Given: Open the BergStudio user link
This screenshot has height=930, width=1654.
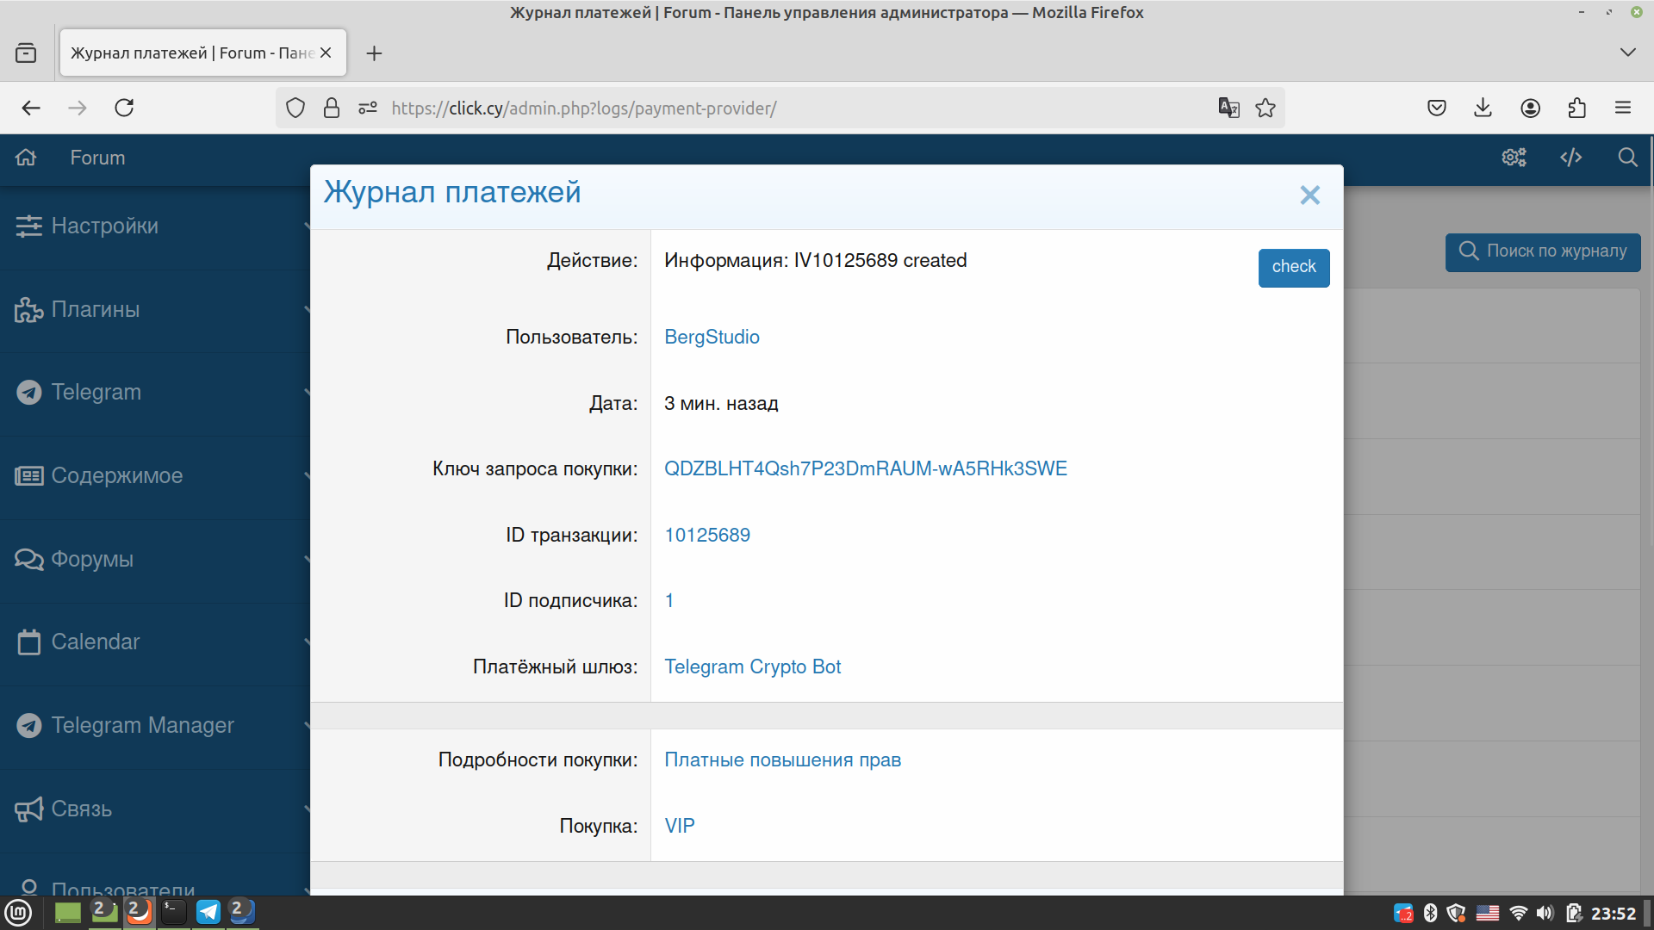Looking at the screenshot, I should (x=712, y=337).
